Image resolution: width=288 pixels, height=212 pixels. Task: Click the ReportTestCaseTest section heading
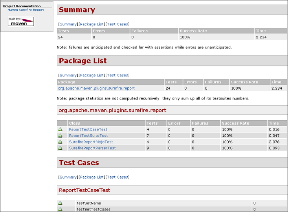click(84, 190)
